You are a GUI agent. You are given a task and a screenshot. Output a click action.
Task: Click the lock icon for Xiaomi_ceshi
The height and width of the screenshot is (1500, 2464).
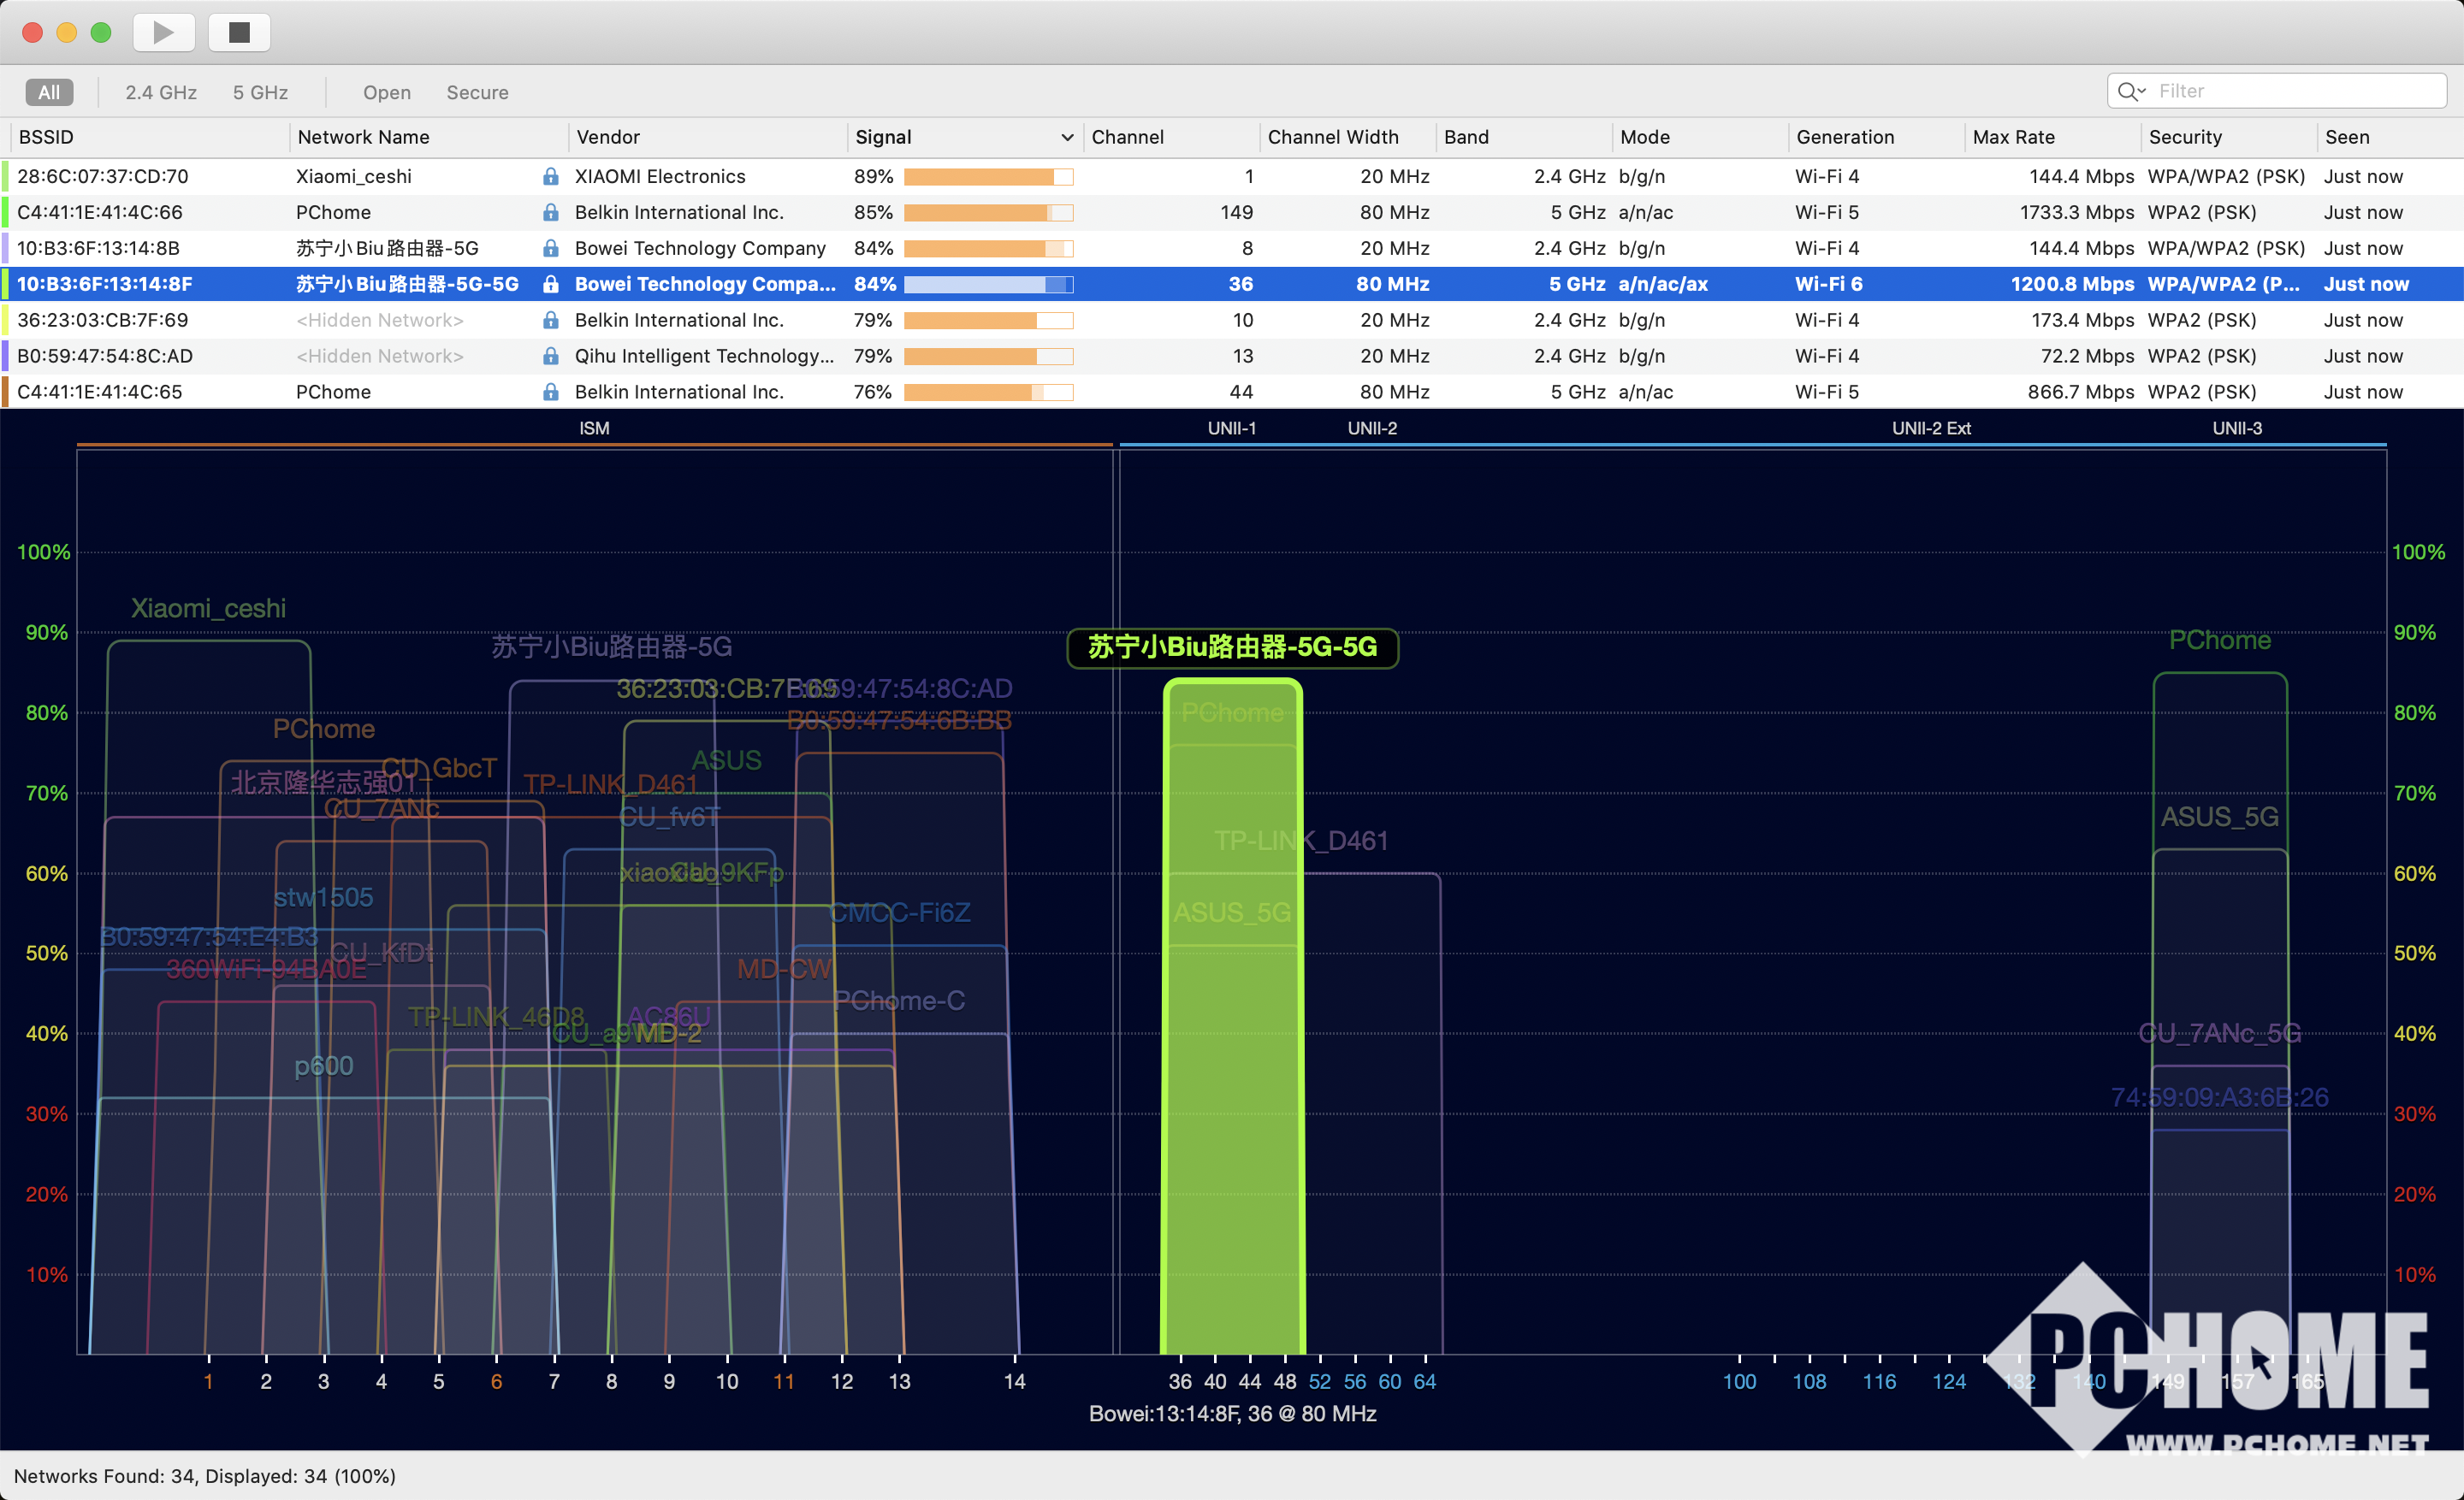pyautogui.click(x=550, y=176)
